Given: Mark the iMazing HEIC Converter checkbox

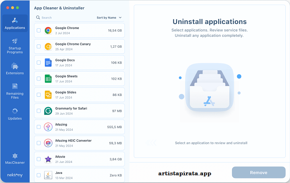Looking at the screenshot, I should click(39, 143).
